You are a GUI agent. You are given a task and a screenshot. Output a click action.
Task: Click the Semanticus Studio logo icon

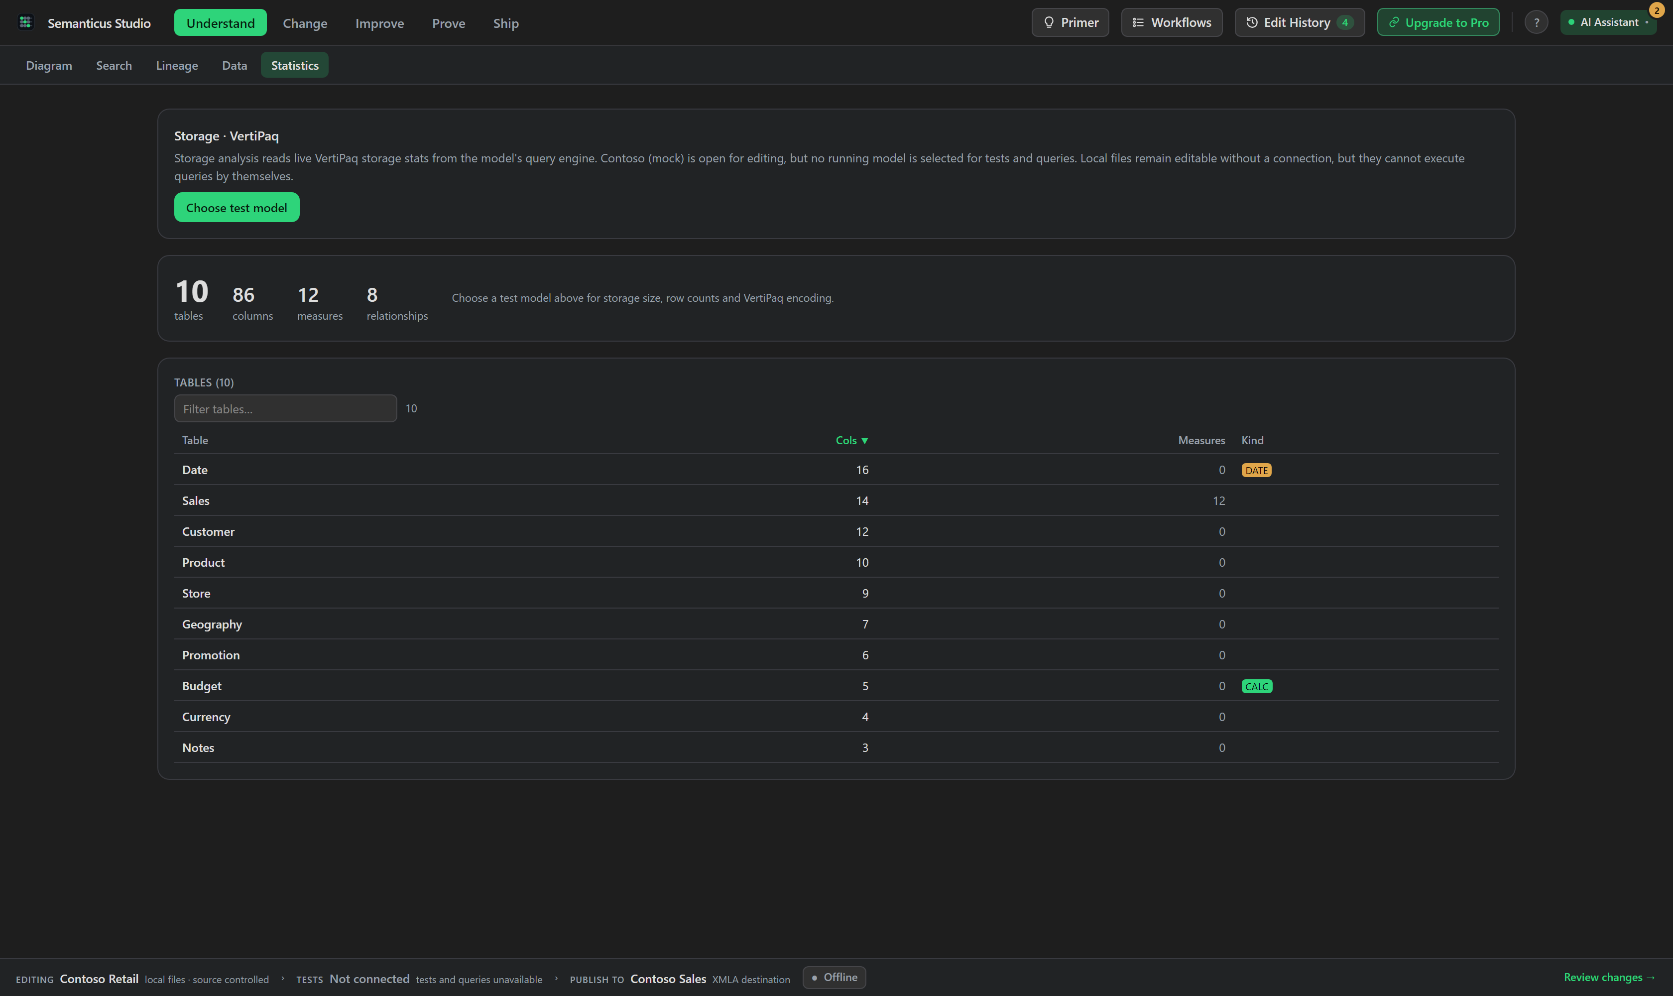tap(25, 22)
